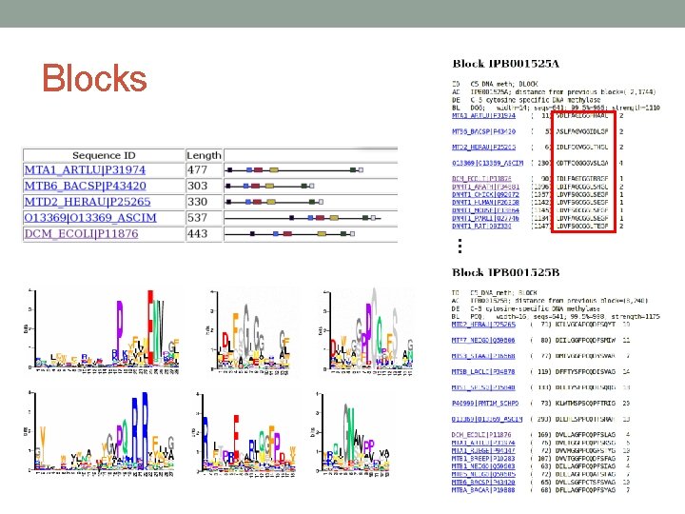
Task: Select top-right logo with purple P and green Q
Action: (x=366, y=331)
